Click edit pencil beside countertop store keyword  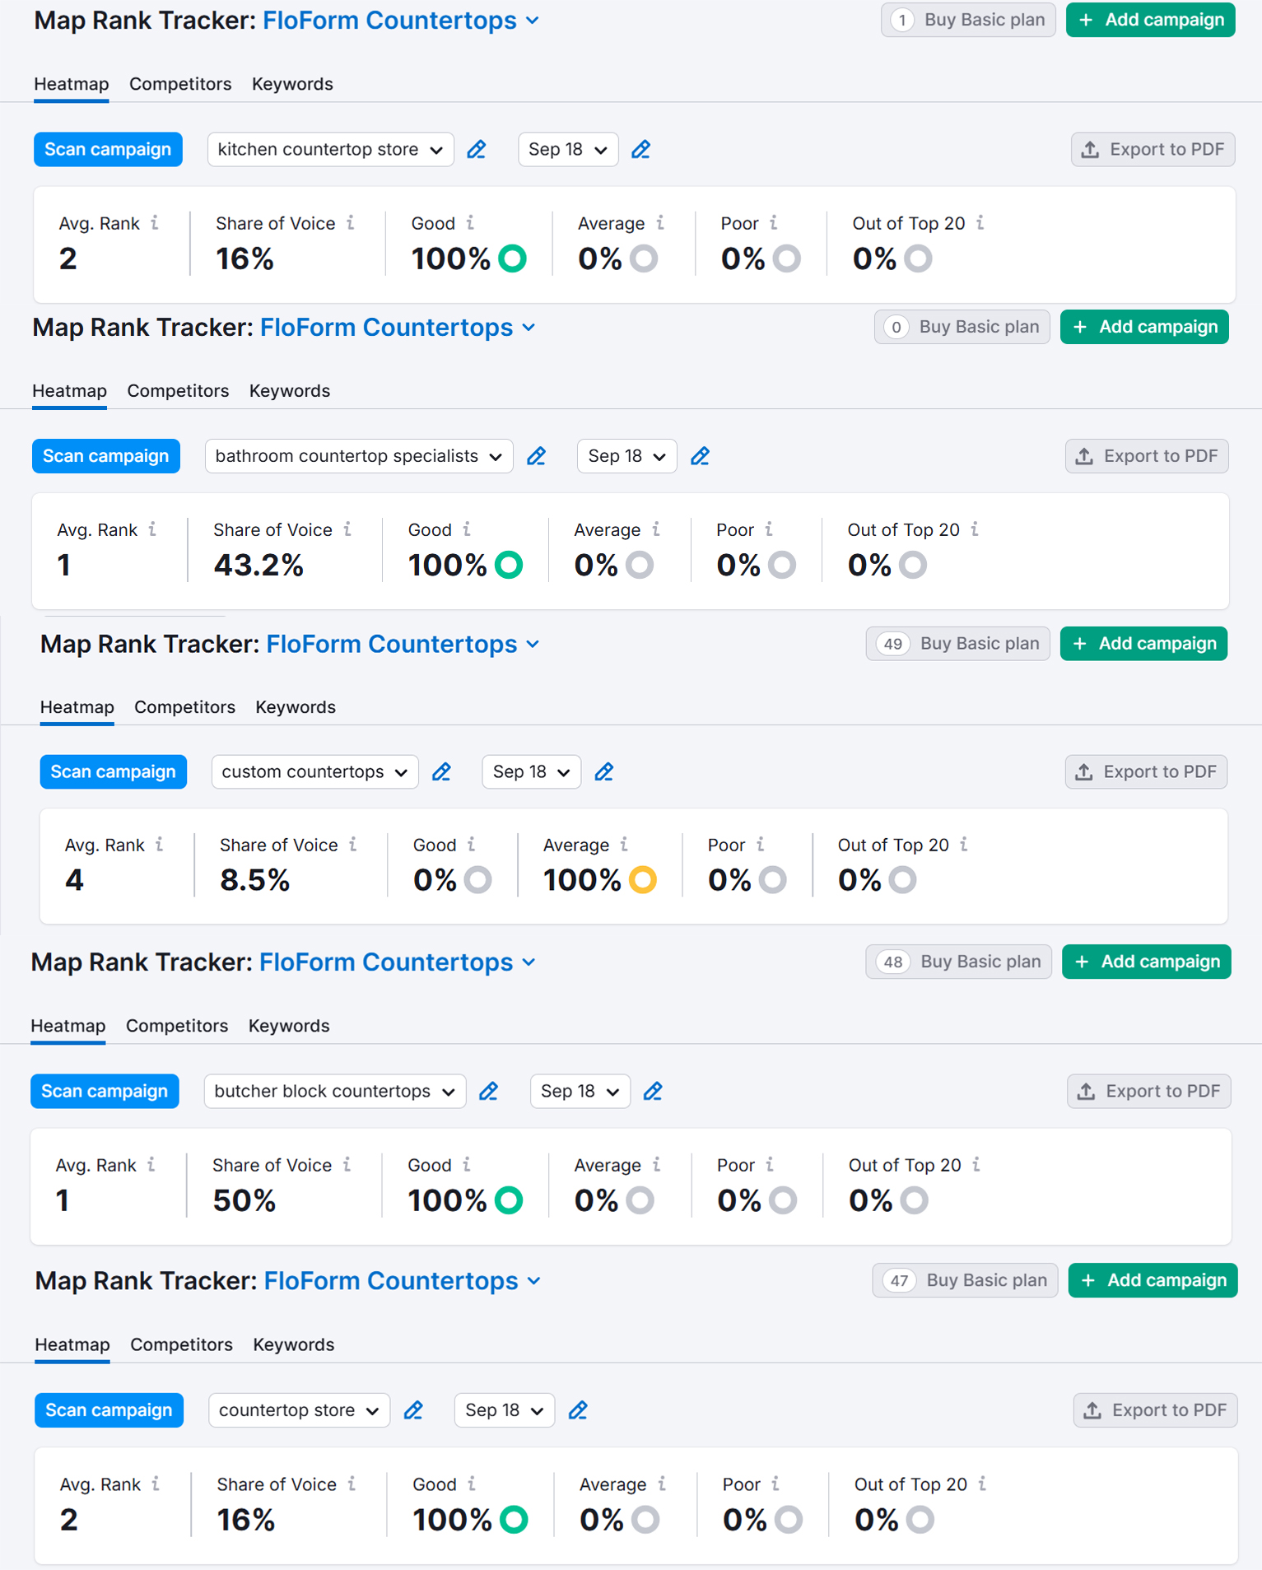(414, 1410)
